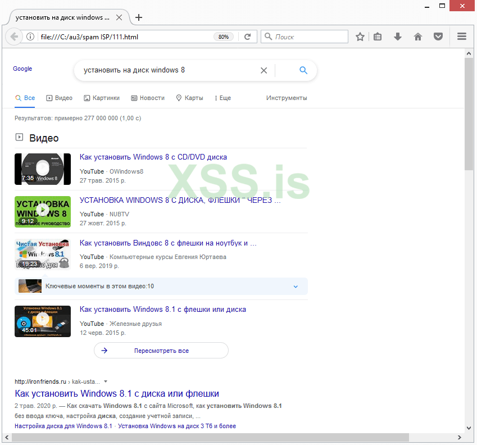477x445 pixels.
Task: Click the 80% zoom indicator
Action: pos(224,37)
